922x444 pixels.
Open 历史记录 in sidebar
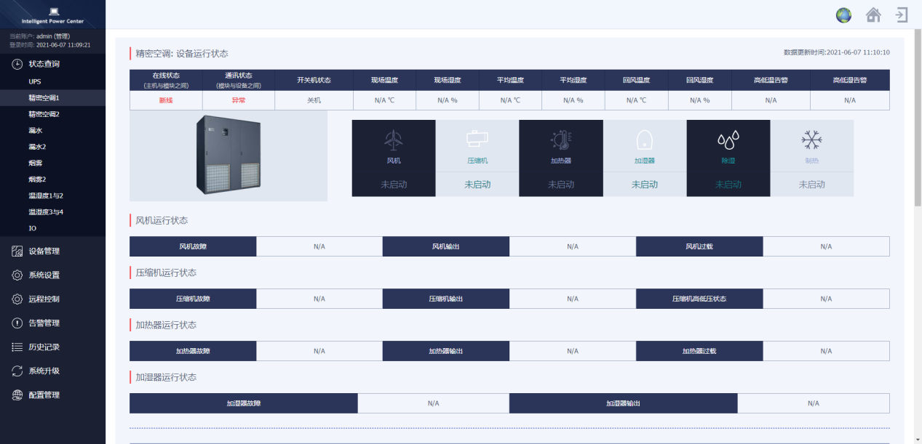[44, 347]
